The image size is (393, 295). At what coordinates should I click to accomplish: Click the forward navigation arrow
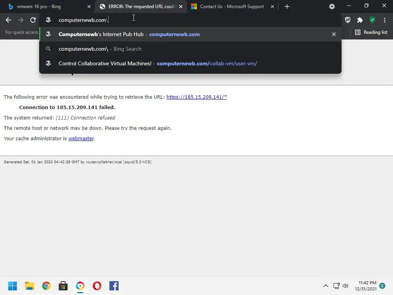pos(21,20)
